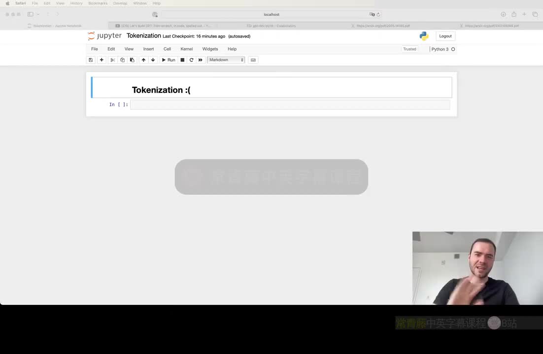The image size is (543, 354).
Task: Open the Insert menu
Action: click(149, 49)
